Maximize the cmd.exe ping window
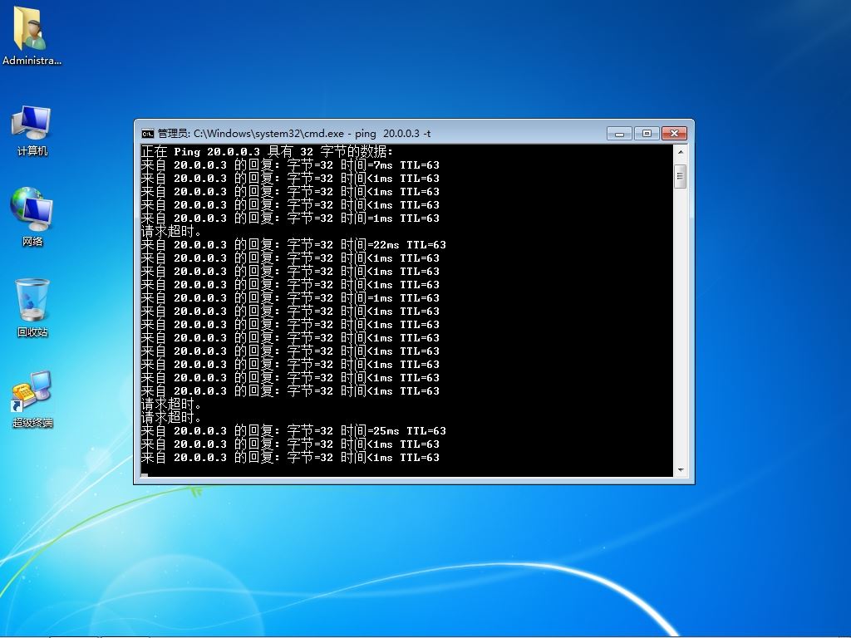Viewport: 851px width, 638px height. point(647,133)
